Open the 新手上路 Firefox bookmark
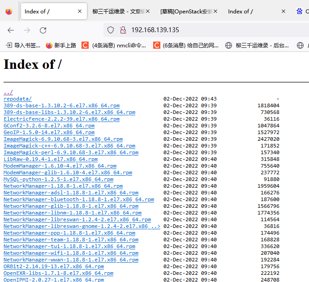 point(61,45)
